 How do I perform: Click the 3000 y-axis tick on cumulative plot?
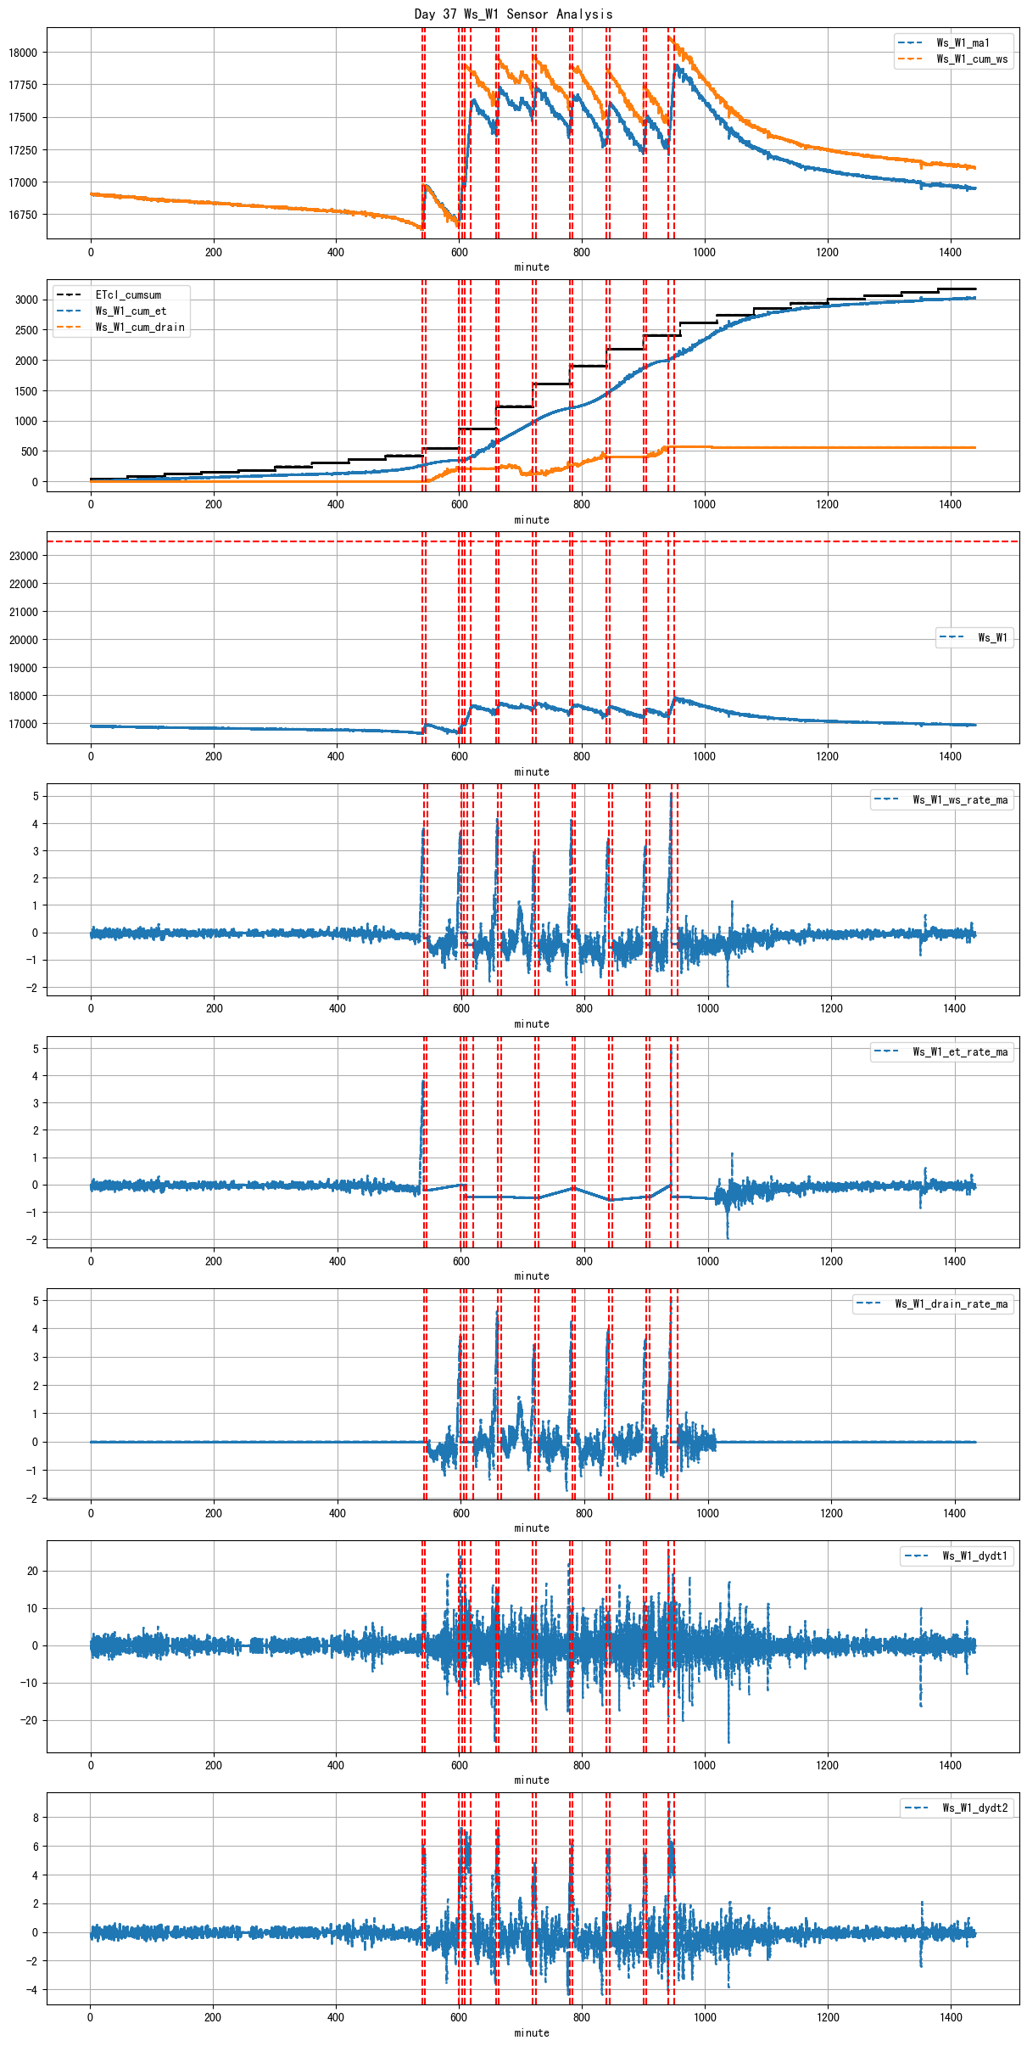coord(26,300)
